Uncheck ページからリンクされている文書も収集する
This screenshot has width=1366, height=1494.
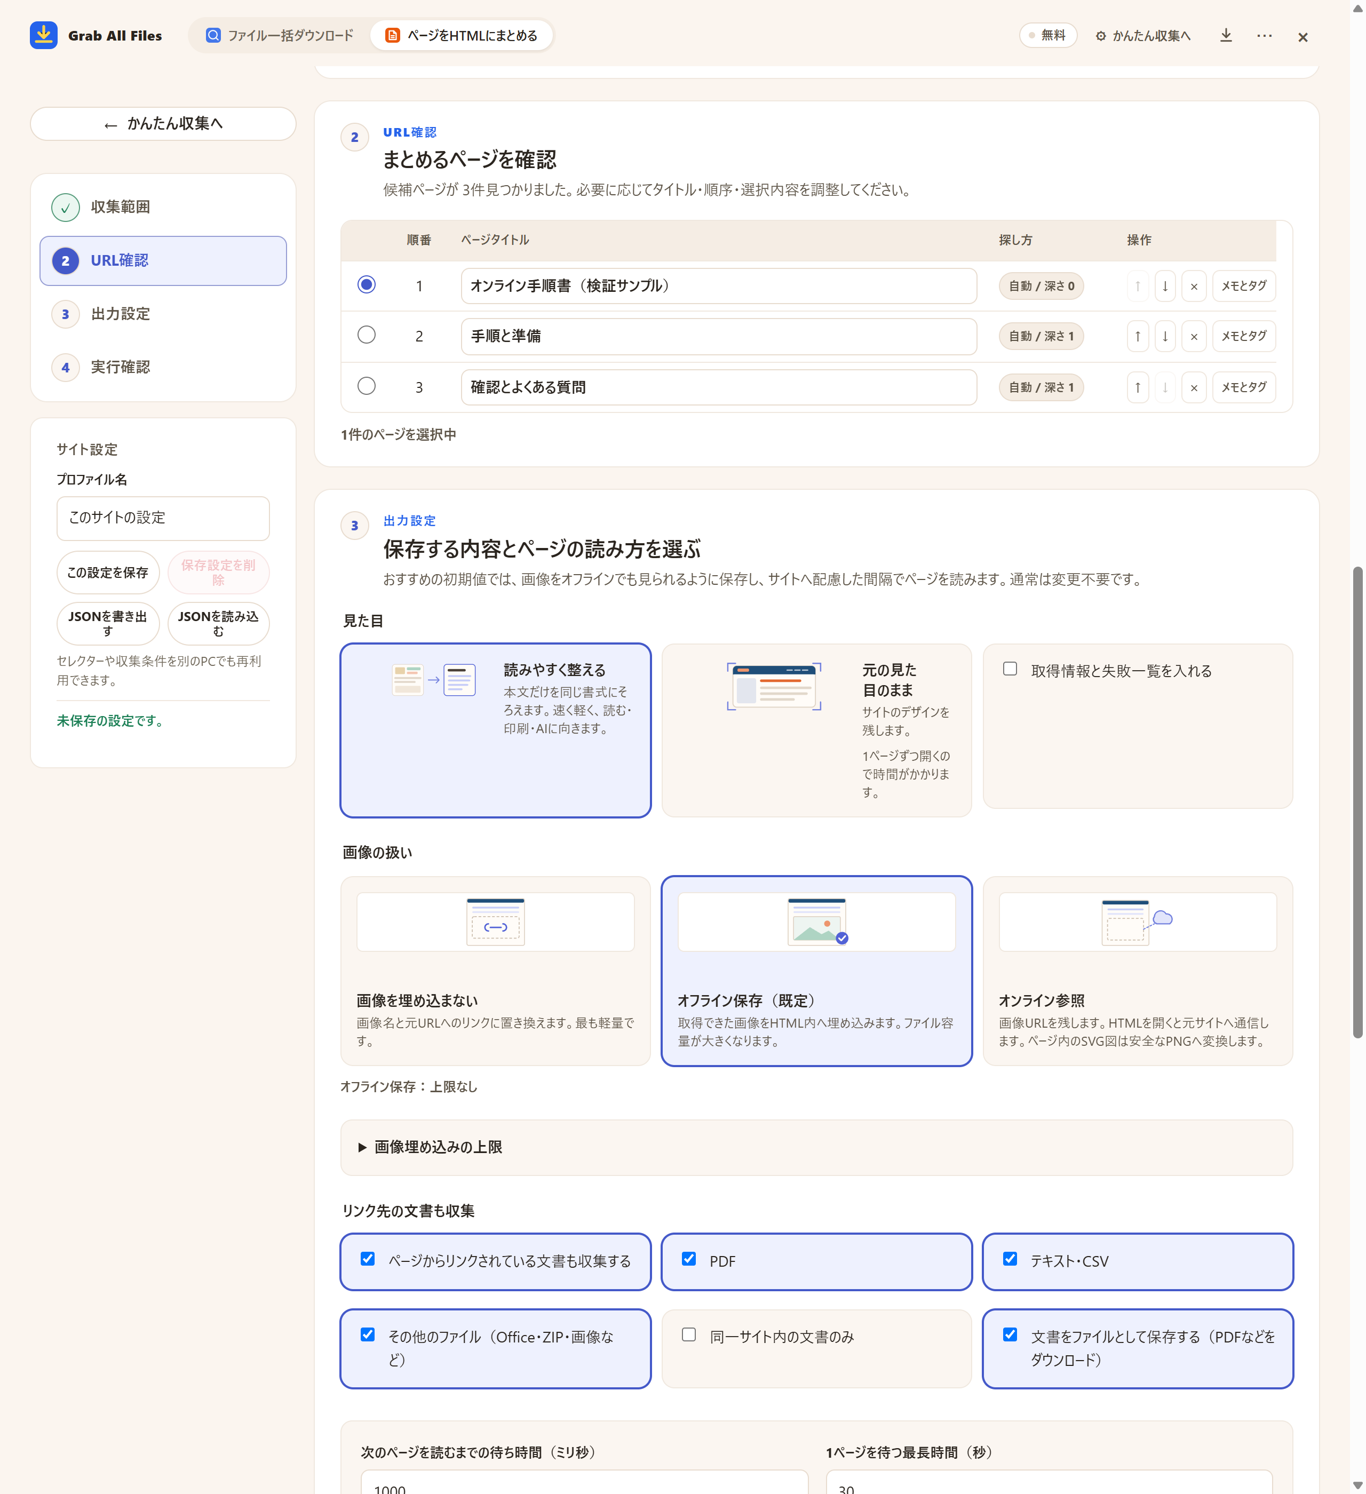click(x=368, y=1259)
